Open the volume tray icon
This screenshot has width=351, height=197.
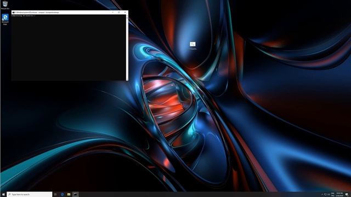point(329,195)
